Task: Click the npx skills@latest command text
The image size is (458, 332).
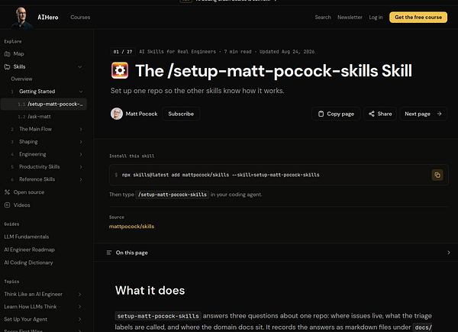Action: (x=221, y=175)
